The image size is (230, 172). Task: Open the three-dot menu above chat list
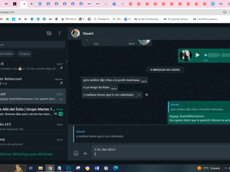[60, 33]
